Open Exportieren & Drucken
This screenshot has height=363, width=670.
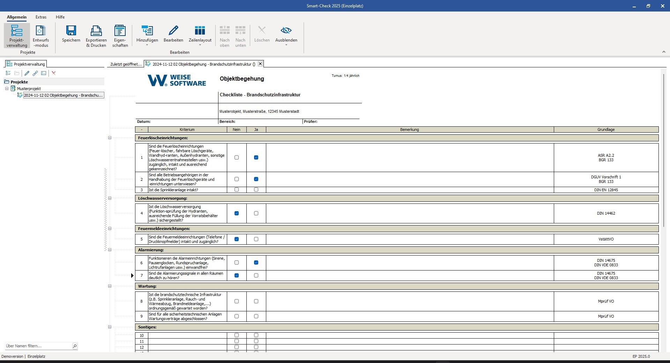point(96,36)
